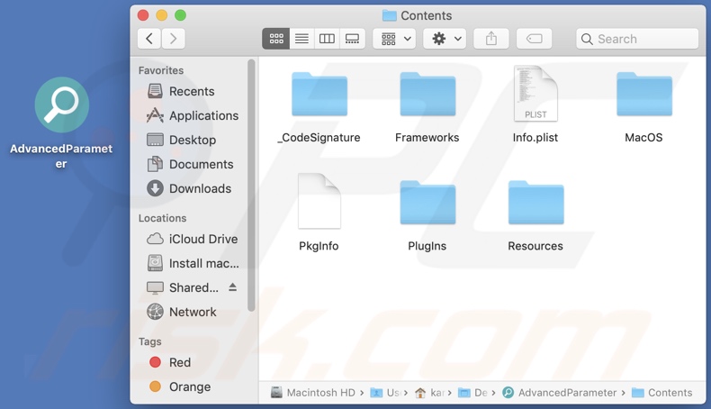Click the Tags section header
The height and width of the screenshot is (409, 711).
click(149, 341)
